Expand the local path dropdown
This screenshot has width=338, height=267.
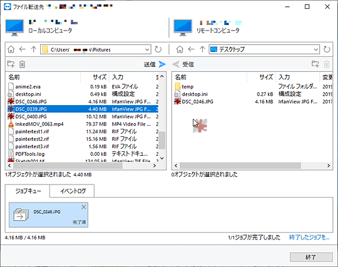click(147, 50)
